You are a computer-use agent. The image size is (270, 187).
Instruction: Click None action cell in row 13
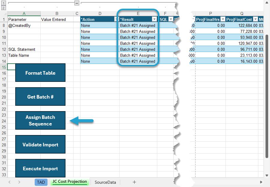click(x=100, y=55)
